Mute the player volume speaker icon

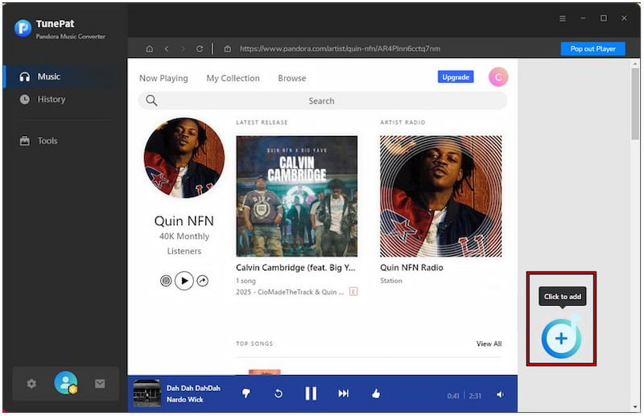[500, 394]
